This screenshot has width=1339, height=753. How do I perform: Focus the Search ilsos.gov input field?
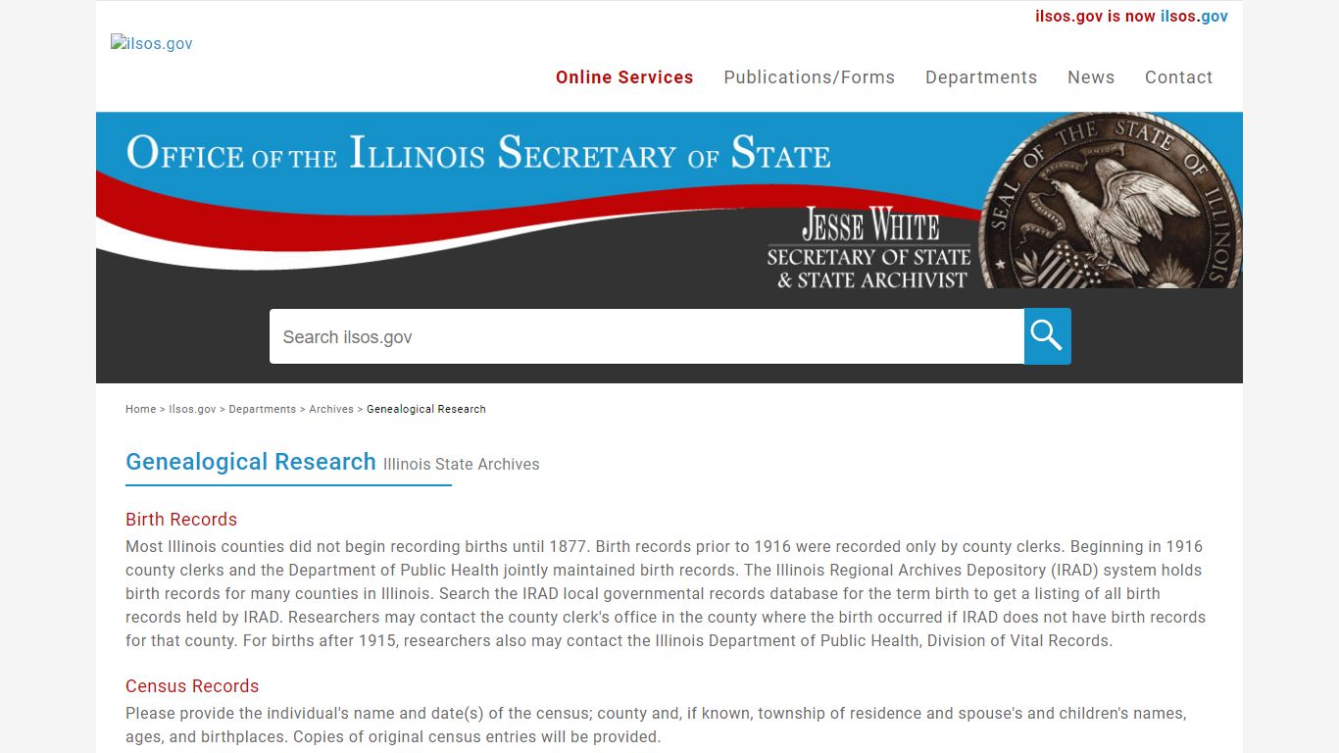[x=647, y=336]
